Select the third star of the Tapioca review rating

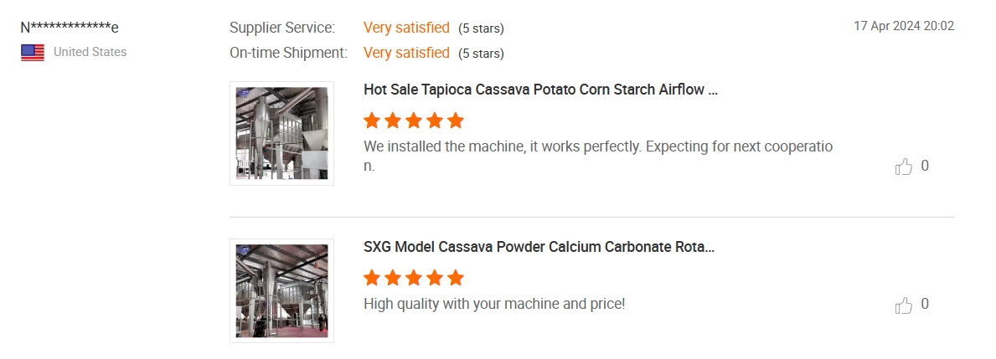[414, 121]
